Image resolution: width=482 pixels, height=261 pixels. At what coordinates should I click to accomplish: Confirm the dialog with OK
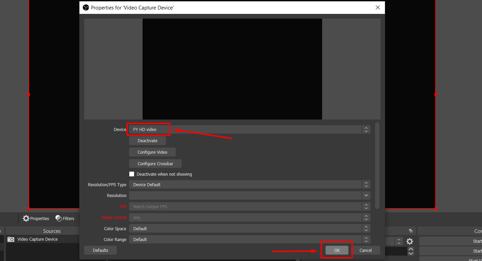click(337, 250)
